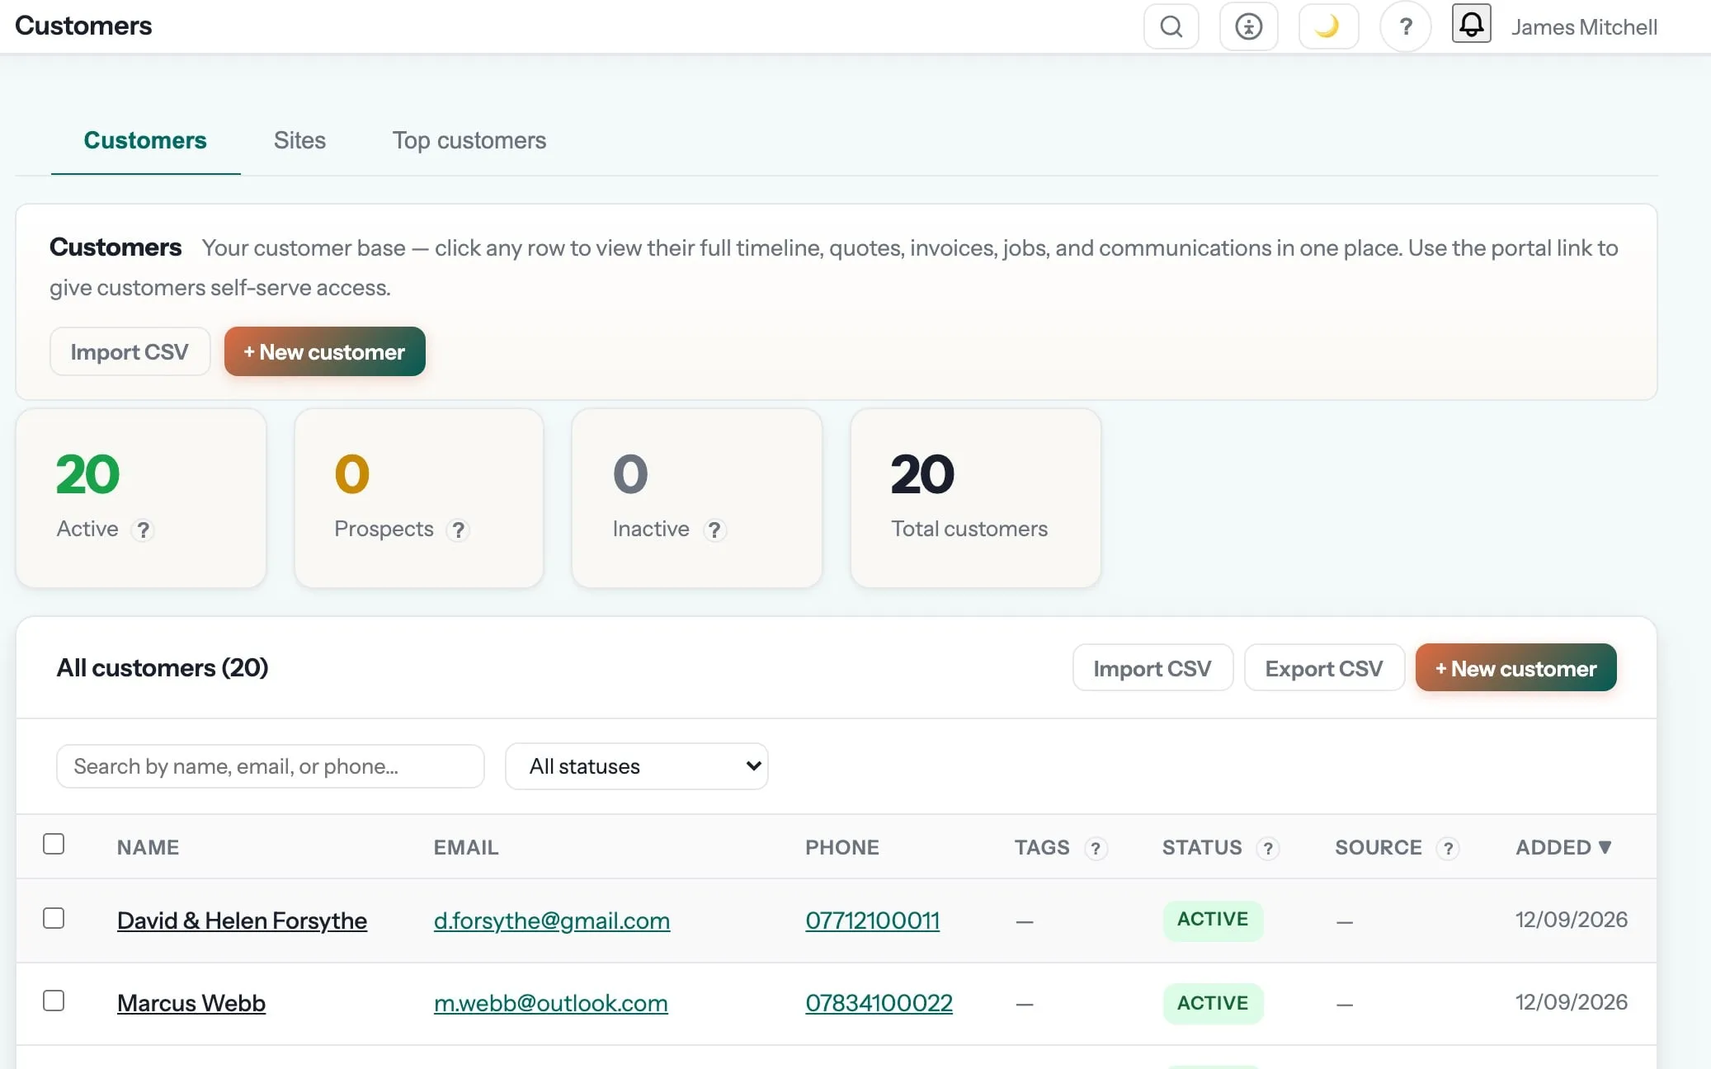Click the Total customers stat card
The height and width of the screenshot is (1069, 1711).
coord(975,498)
